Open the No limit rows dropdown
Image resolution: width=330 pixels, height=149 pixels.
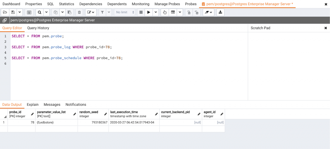click(124, 12)
